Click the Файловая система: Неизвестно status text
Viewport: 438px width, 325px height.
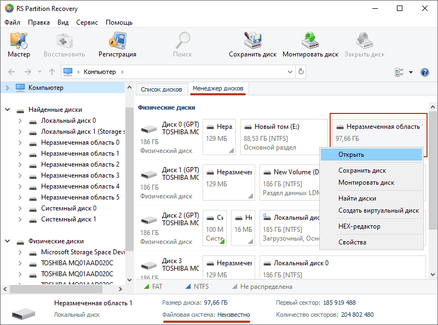pyautogui.click(x=206, y=315)
